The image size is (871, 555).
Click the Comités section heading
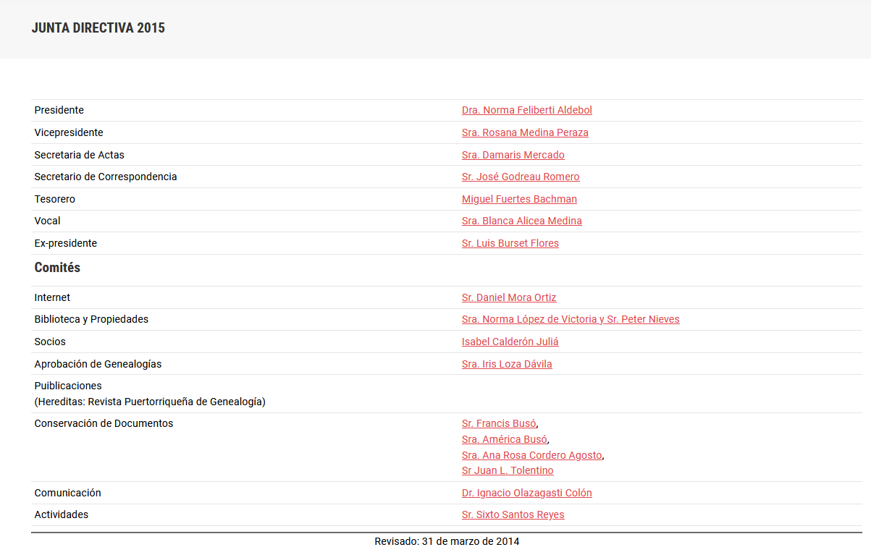point(57,268)
